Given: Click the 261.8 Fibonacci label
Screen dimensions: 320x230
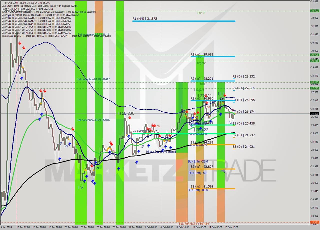Looking at the screenshot, I should click(x=201, y=13).
